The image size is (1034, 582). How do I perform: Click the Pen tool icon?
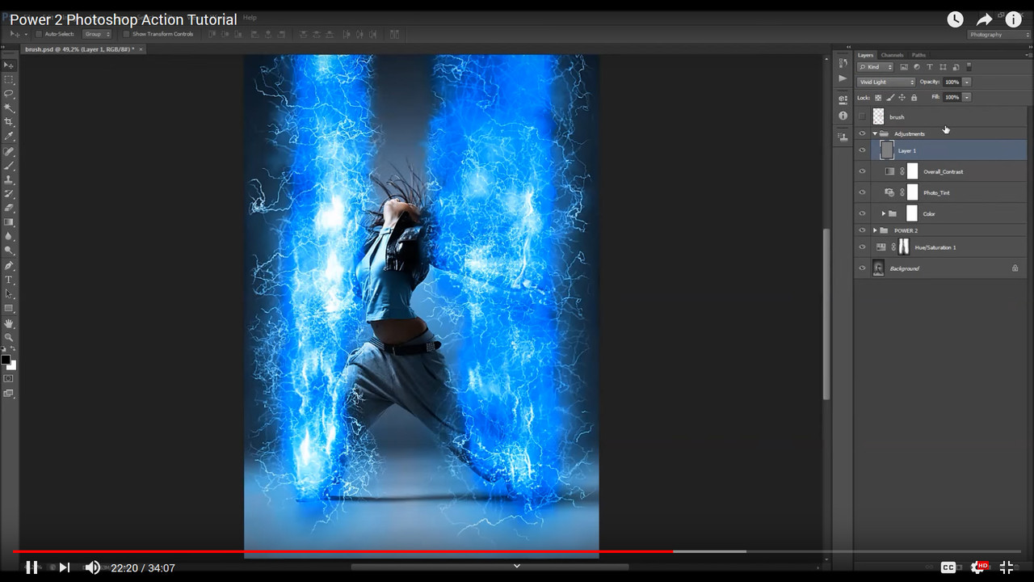(x=9, y=265)
